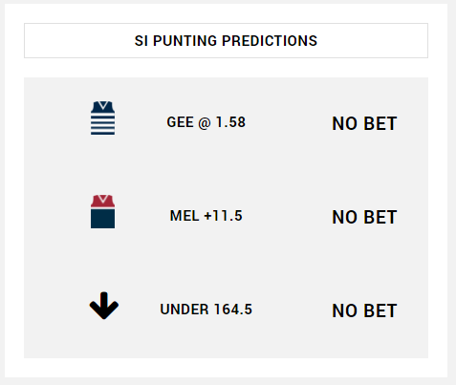Click the word PREDICTIONS in the header
The image size is (456, 385).
[270, 41]
